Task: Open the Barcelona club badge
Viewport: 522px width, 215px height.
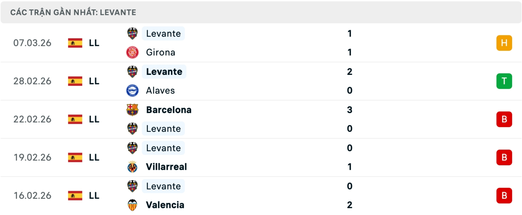Action: (x=132, y=110)
